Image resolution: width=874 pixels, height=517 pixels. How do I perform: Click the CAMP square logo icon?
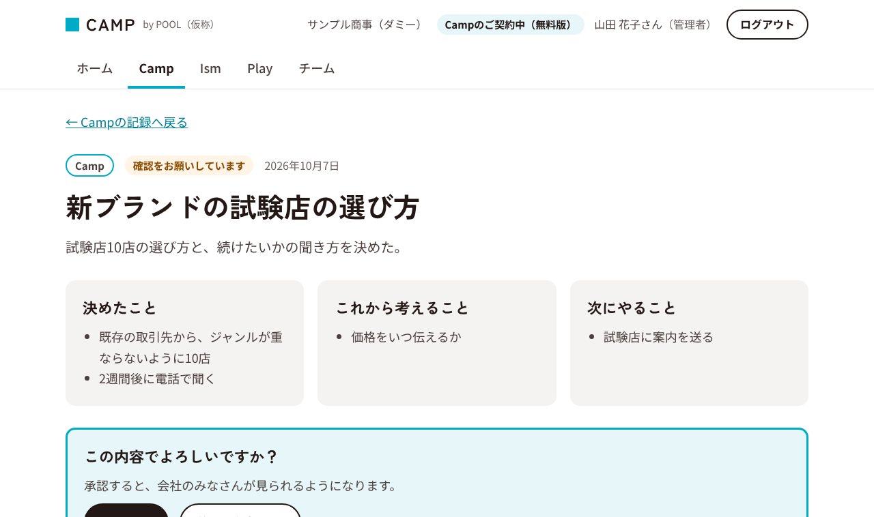[72, 25]
